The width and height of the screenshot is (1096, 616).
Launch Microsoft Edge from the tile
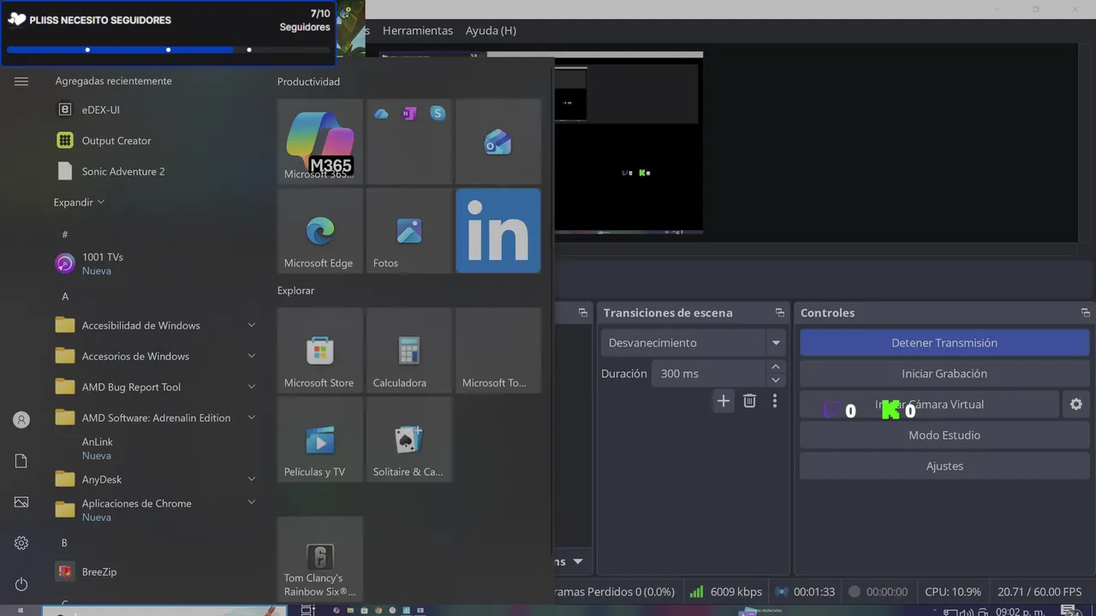[x=319, y=231]
